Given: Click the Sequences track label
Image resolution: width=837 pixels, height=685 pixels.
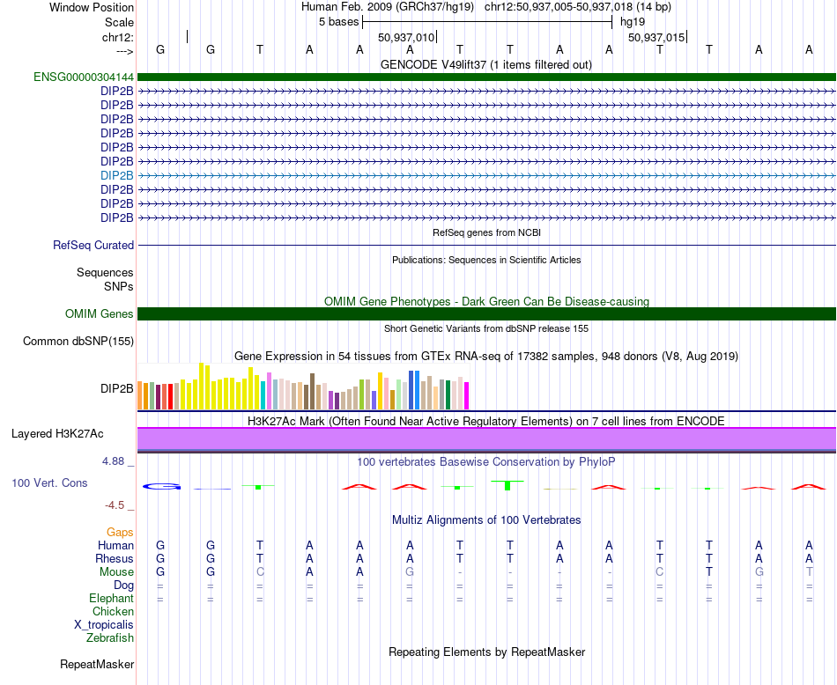Looking at the screenshot, I should 105,272.
